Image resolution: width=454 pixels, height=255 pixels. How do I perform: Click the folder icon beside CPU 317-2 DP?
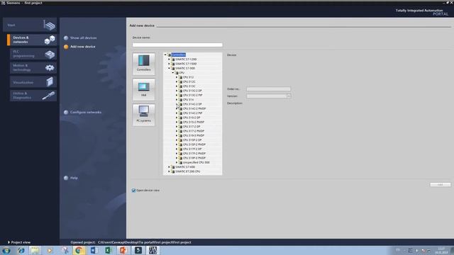click(x=180, y=127)
